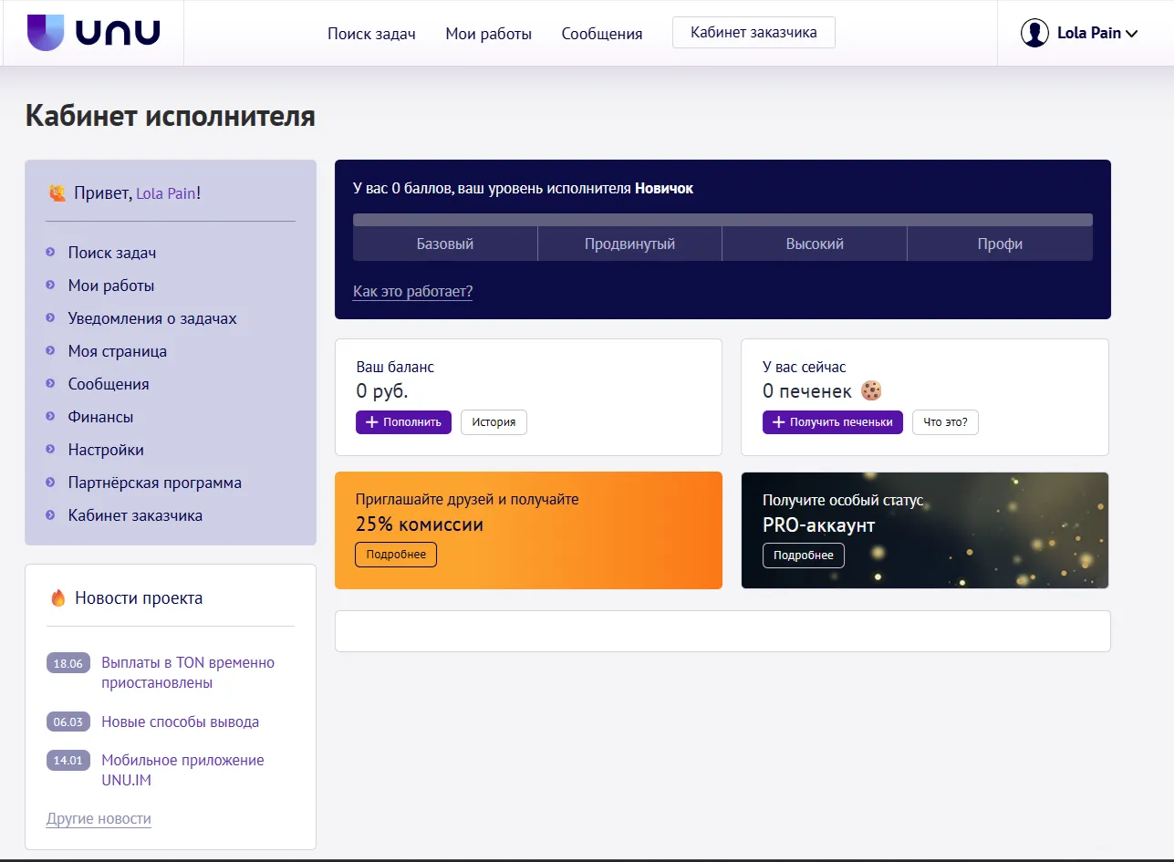1174x862 pixels.
Task: Click the bullet icon before Поиск задач in sidebar
Action: click(50, 253)
